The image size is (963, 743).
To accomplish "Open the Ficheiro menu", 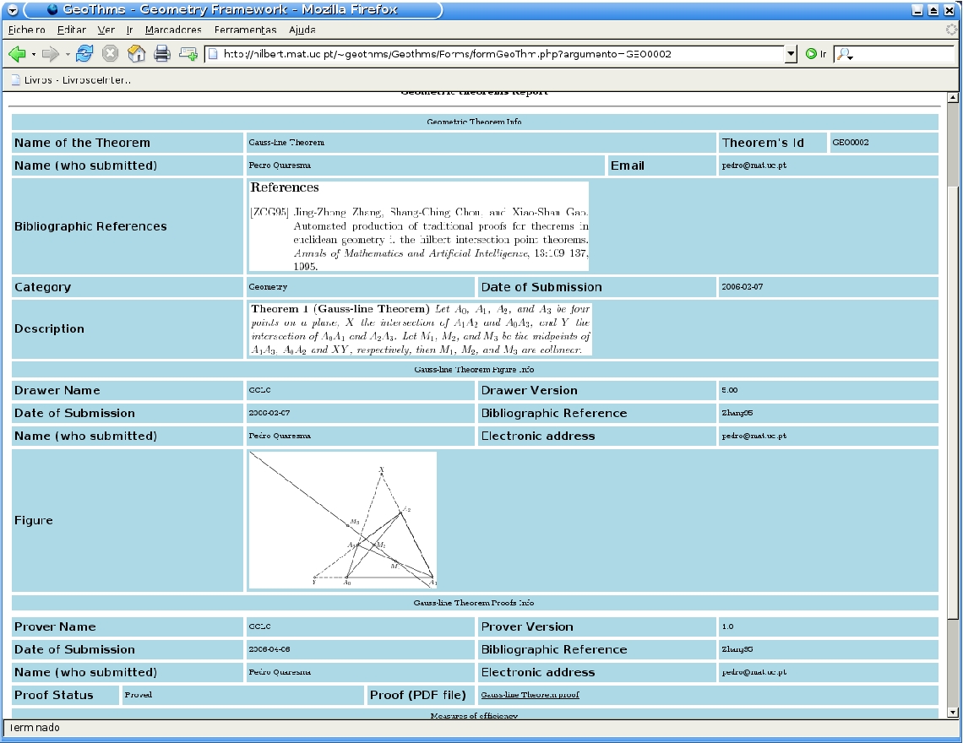I will 27,30.
